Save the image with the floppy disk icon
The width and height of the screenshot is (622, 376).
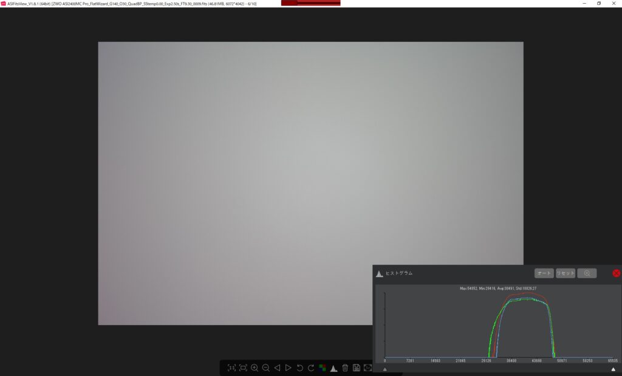tap(356, 367)
